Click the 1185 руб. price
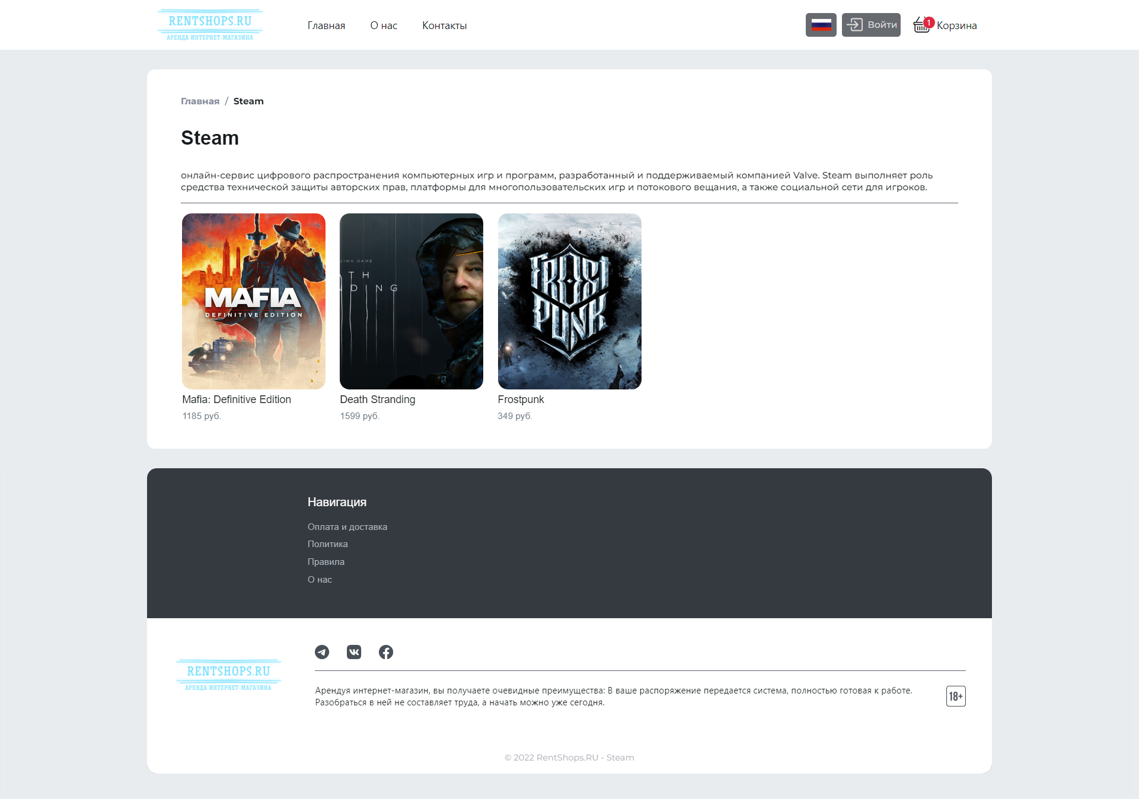Viewport: 1139px width, 799px height. 202,416
